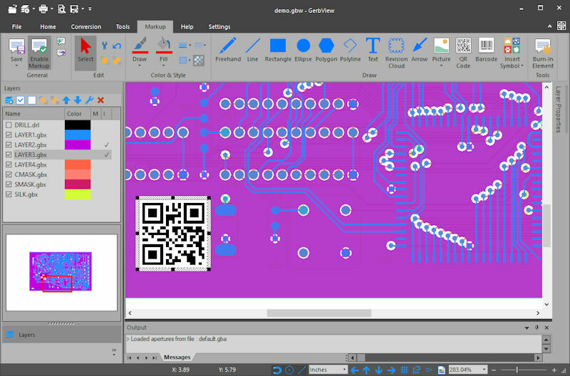Select the Polygon shape tool
This screenshot has height=376, width=570.
[326, 50]
